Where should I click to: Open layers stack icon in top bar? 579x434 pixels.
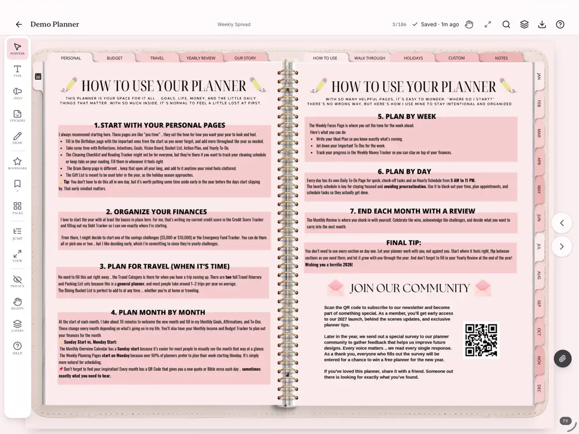524,24
